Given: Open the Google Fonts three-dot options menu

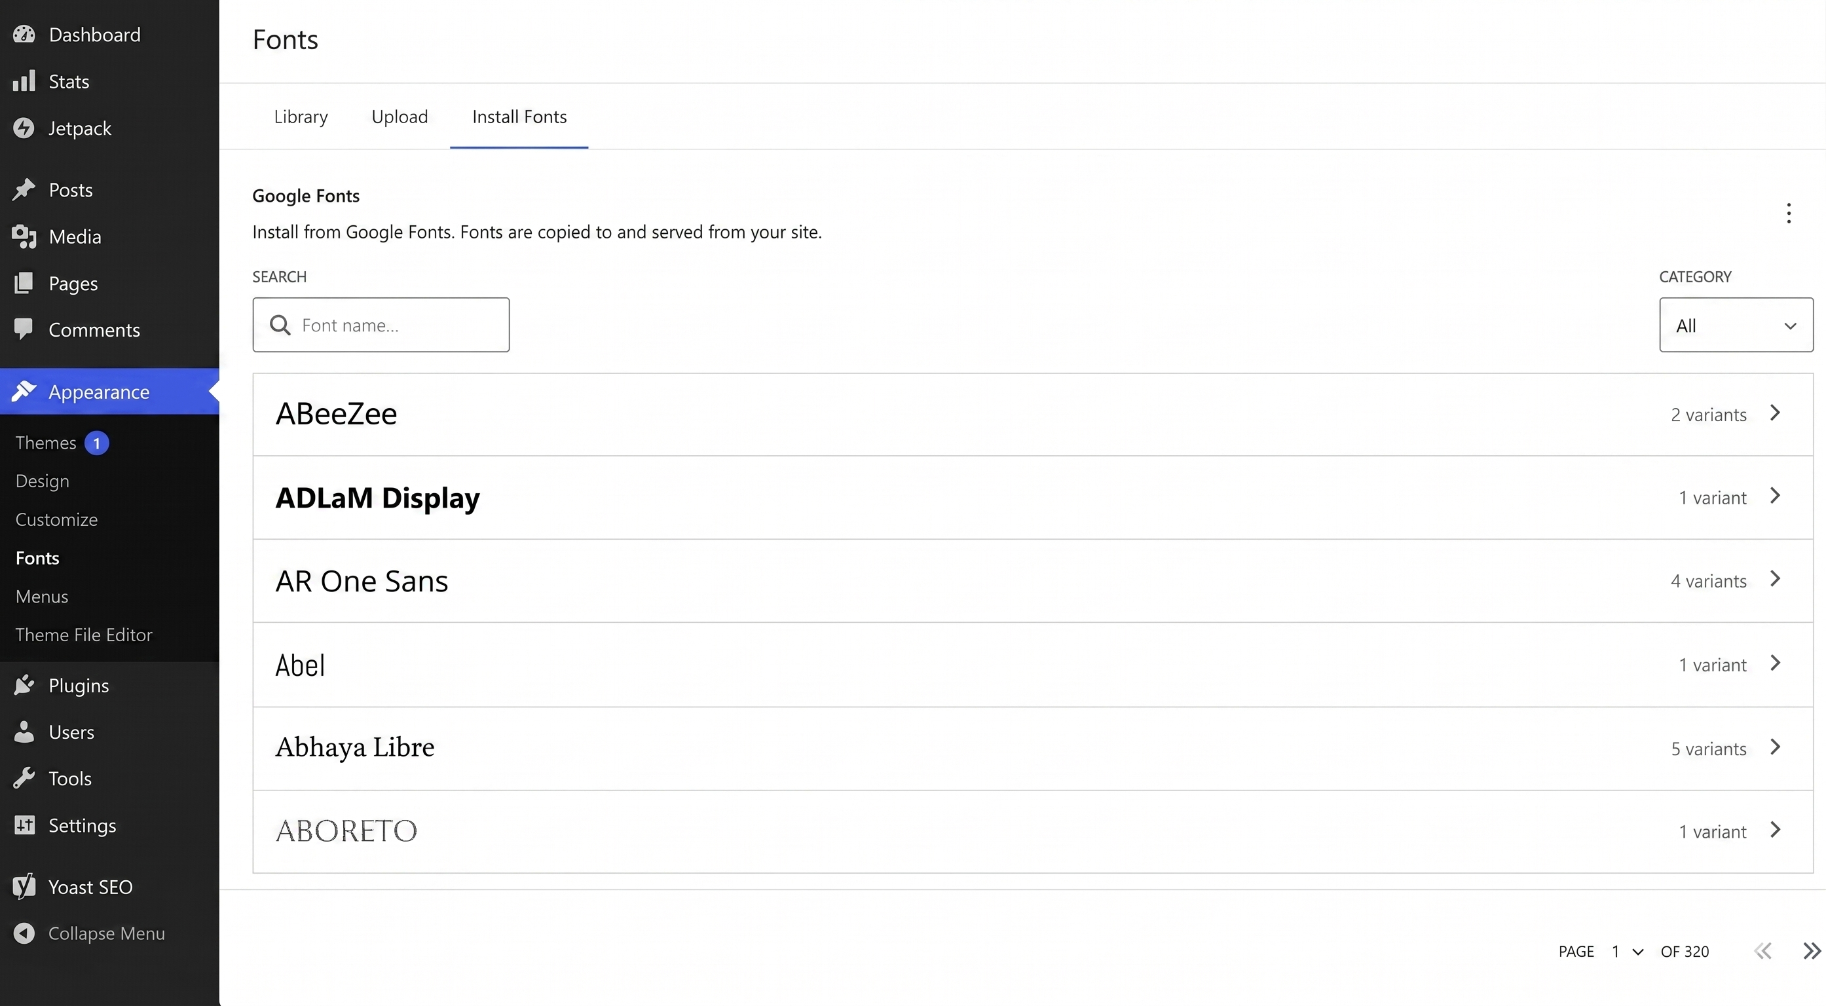Looking at the screenshot, I should pos(1789,213).
